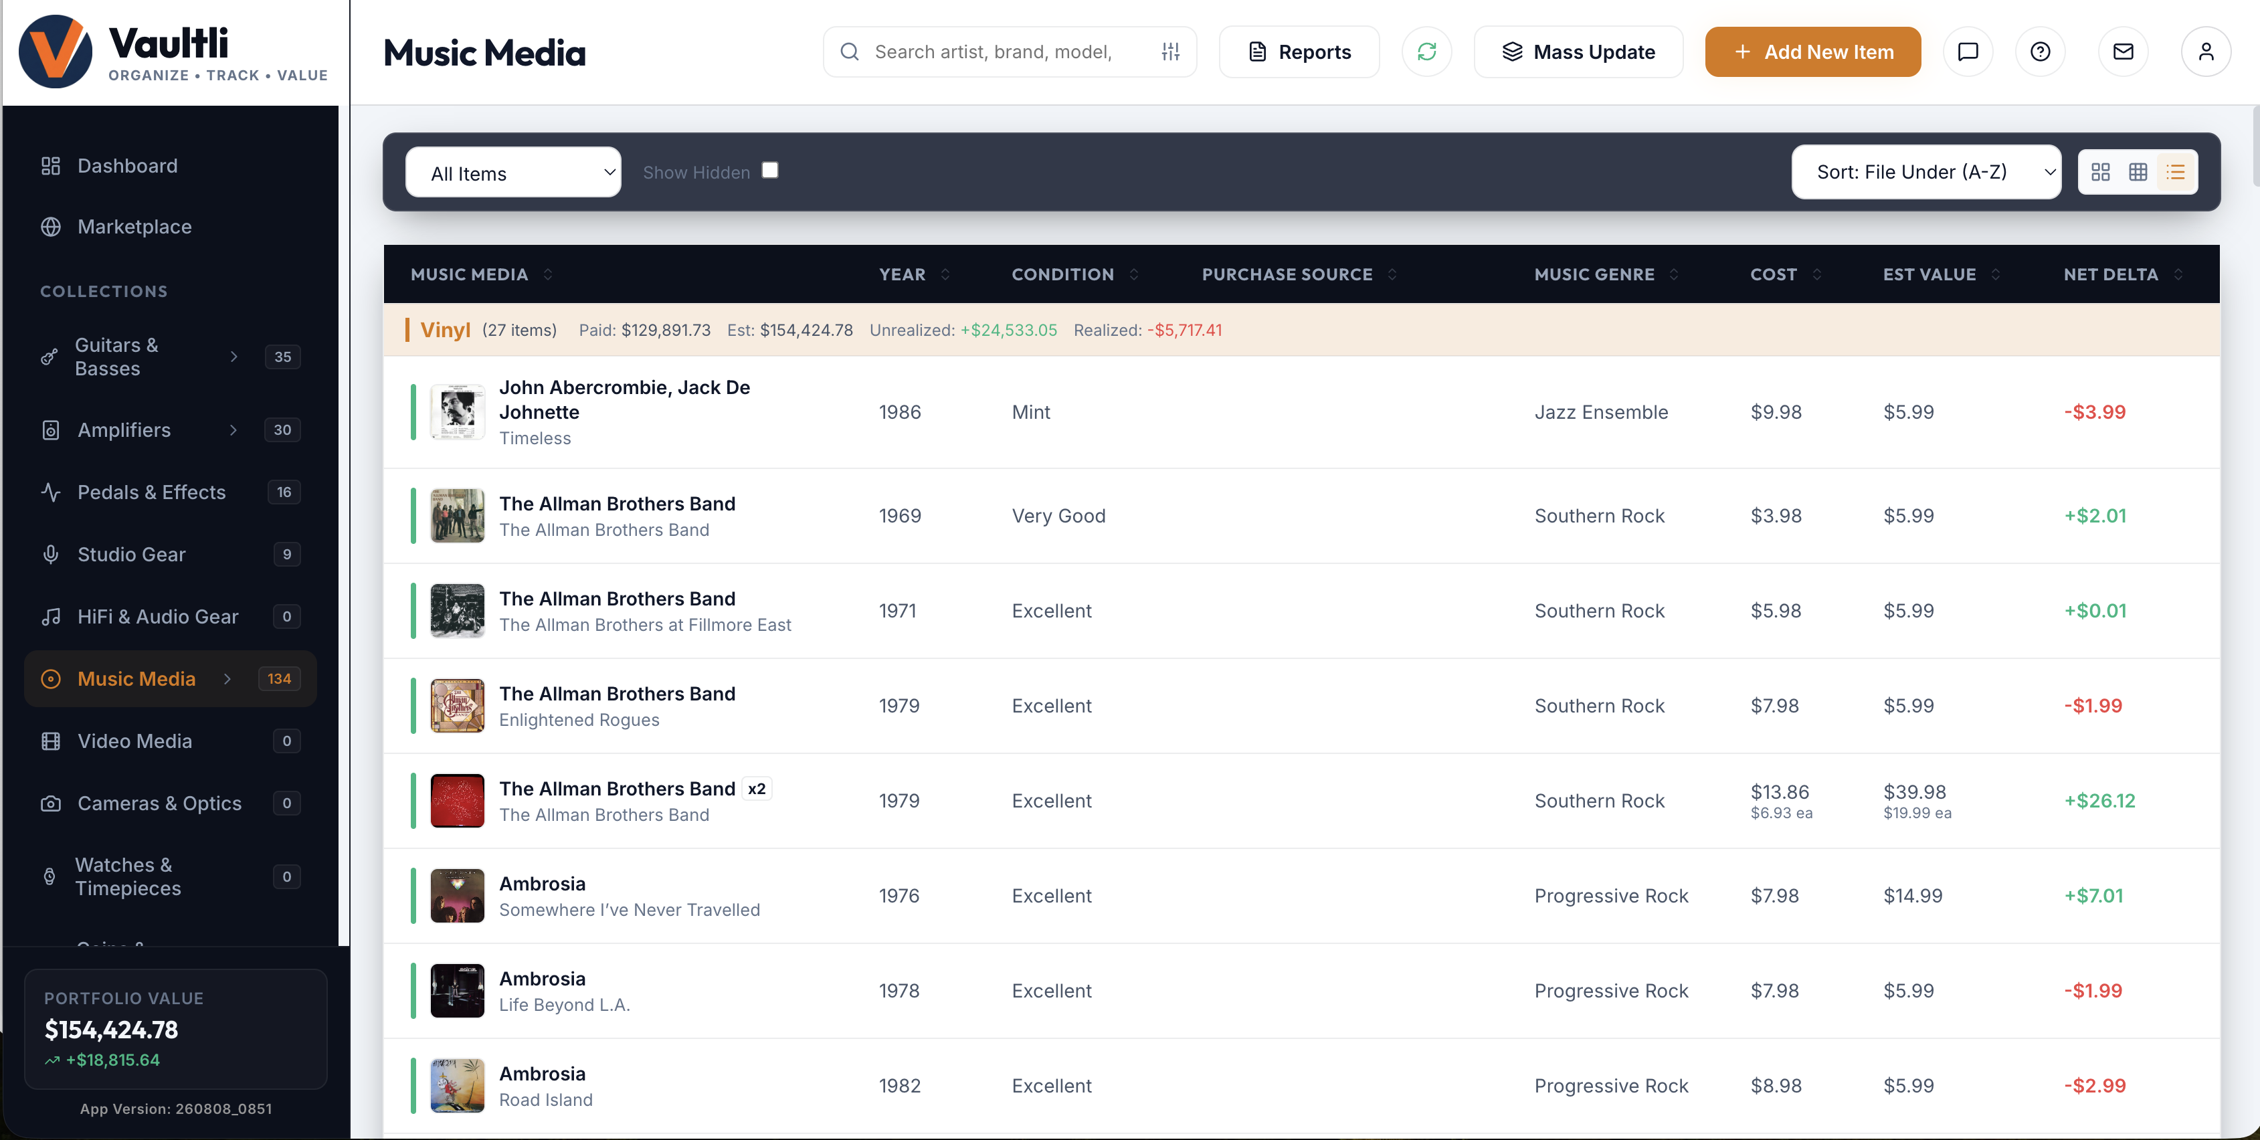
Task: Open search filter sliders icon
Action: tap(1170, 52)
